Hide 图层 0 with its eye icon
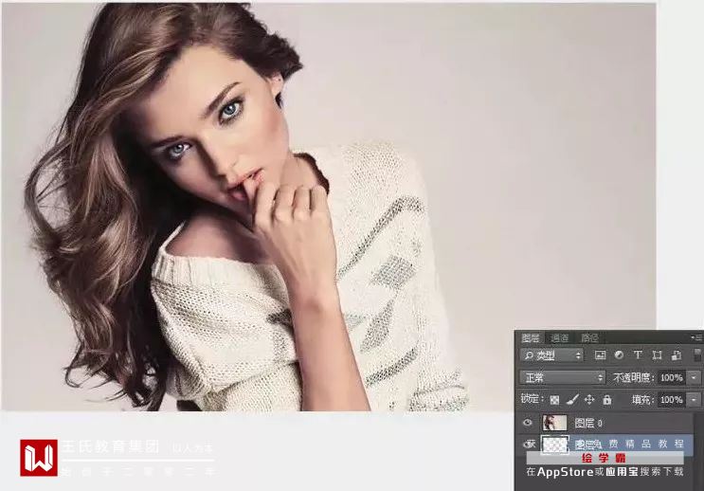704x491 pixels. 528,422
